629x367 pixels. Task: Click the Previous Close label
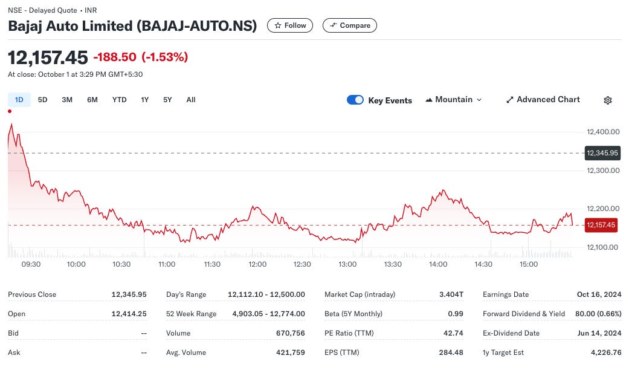click(x=32, y=294)
